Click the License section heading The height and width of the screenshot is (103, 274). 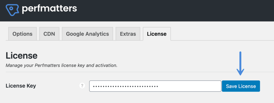tap(21, 56)
